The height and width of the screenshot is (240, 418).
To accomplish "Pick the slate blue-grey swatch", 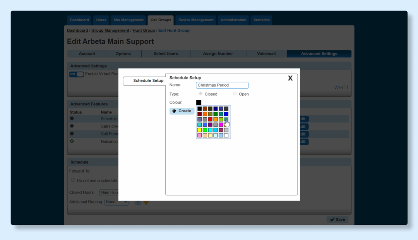I will [199, 119].
